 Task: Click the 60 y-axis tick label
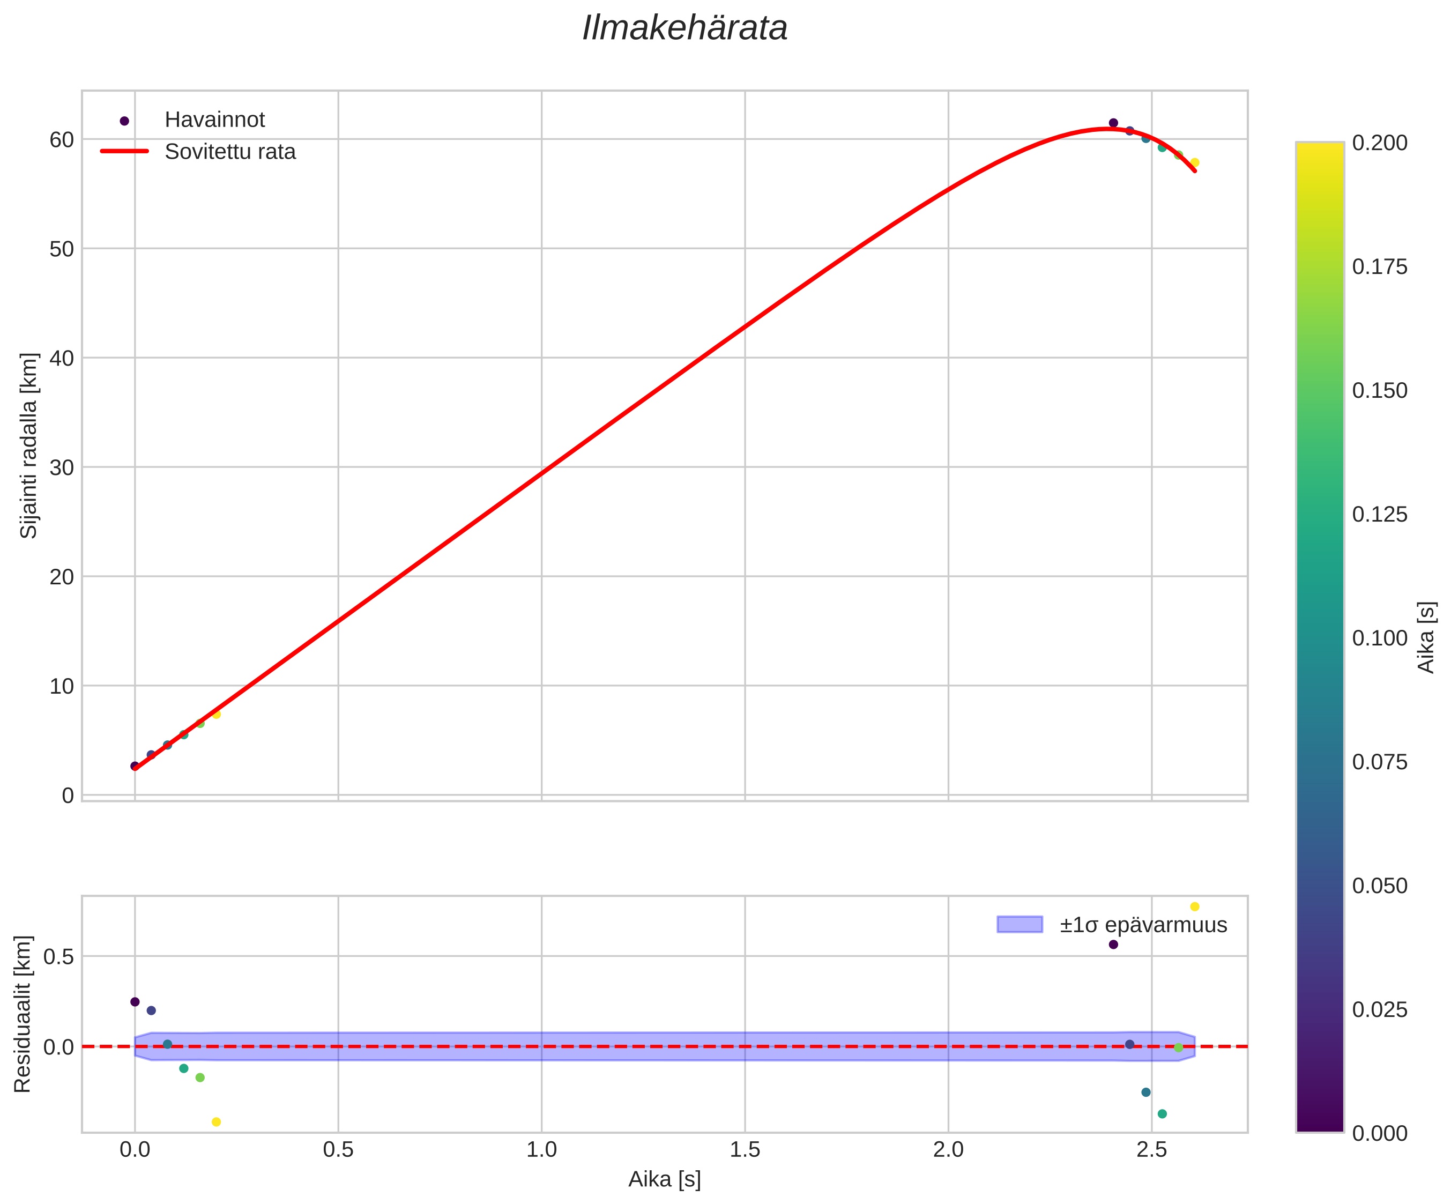click(x=62, y=140)
